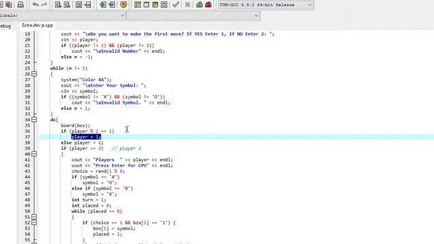Open profile analysis with the bar chart icon

click(x=199, y=5)
